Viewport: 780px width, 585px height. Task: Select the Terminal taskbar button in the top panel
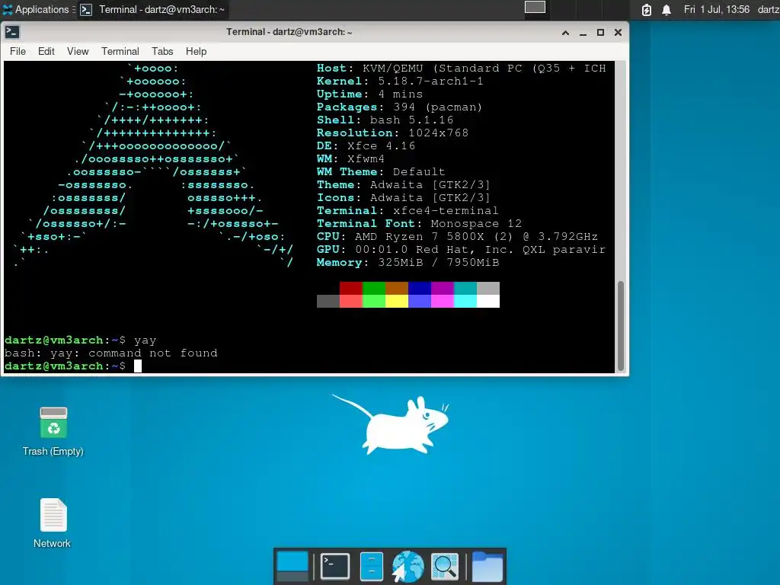coord(152,9)
